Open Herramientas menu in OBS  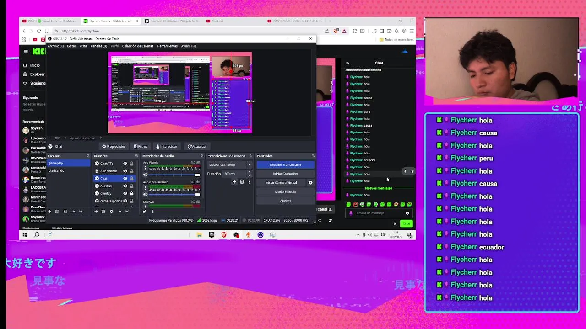coord(167,46)
